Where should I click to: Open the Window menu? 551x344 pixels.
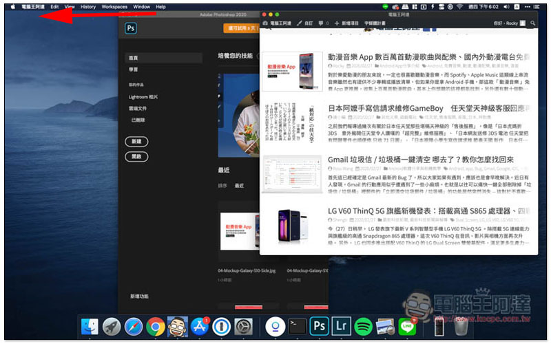click(142, 7)
